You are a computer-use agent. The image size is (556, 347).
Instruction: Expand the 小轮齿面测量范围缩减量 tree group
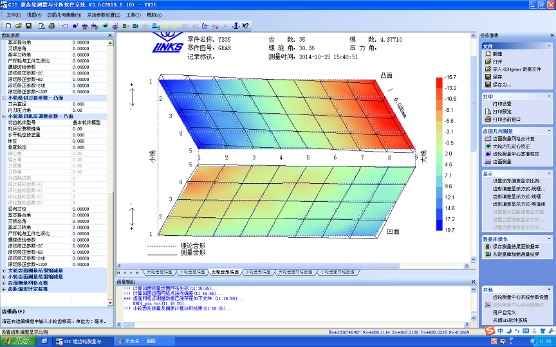[x=4, y=277]
